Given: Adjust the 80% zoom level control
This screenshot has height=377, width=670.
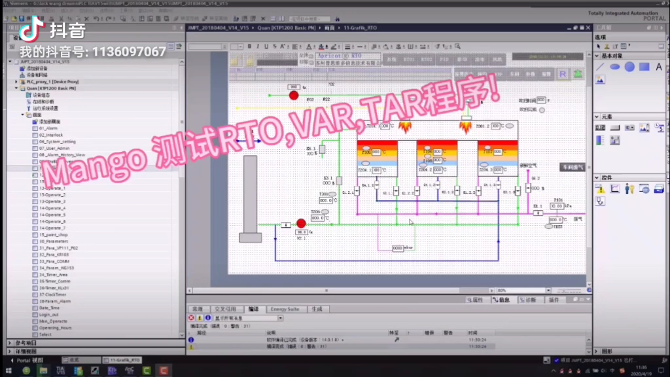Looking at the screenshot, I should point(502,290).
